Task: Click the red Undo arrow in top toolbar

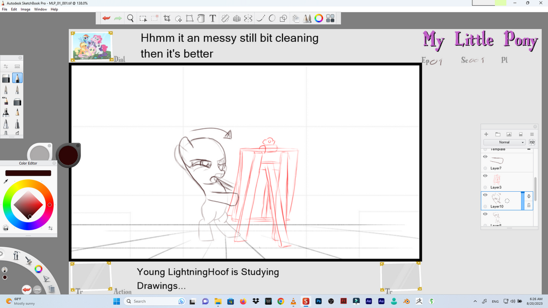Action: point(106,18)
